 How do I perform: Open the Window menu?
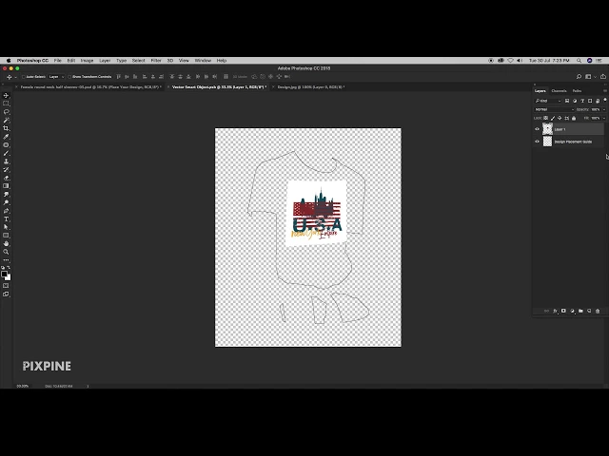click(203, 61)
